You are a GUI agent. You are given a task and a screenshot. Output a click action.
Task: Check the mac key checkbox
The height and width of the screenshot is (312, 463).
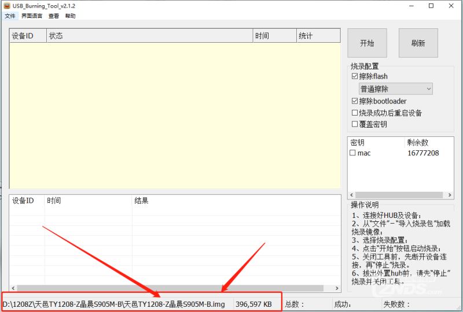(x=352, y=153)
